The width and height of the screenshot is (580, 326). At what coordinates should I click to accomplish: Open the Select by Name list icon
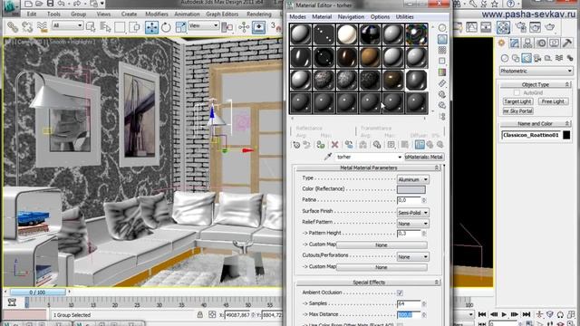point(105,26)
